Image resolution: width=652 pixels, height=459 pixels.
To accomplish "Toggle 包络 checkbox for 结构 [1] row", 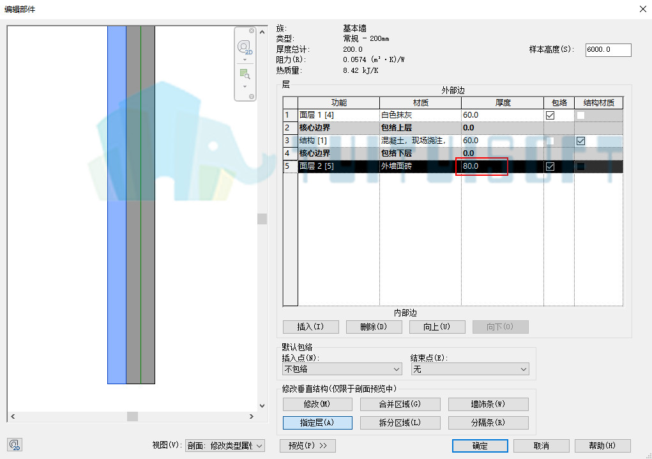I will [x=550, y=141].
